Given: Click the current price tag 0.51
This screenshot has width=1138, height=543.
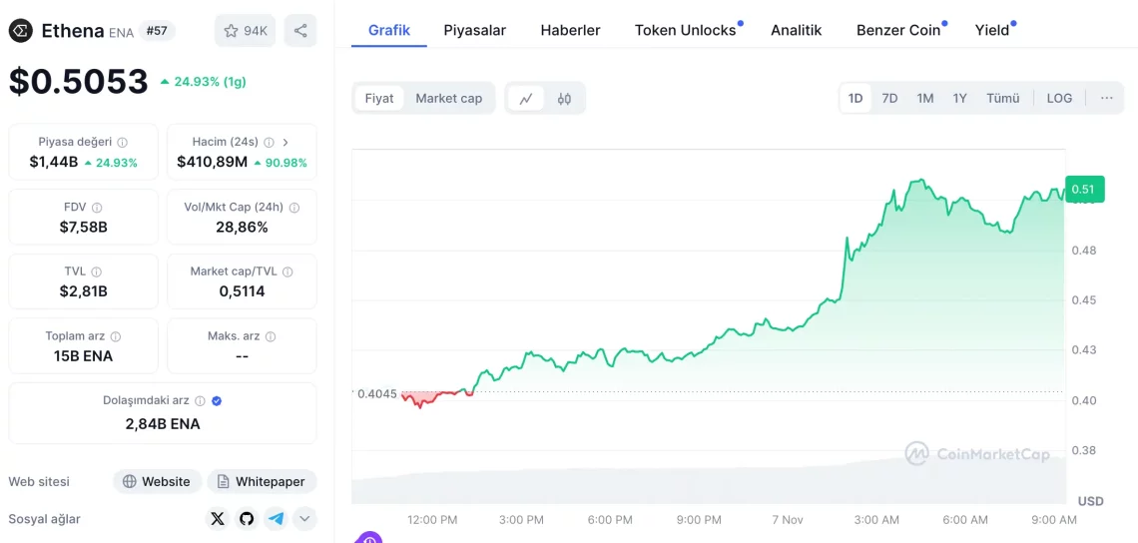Looking at the screenshot, I should (x=1084, y=190).
